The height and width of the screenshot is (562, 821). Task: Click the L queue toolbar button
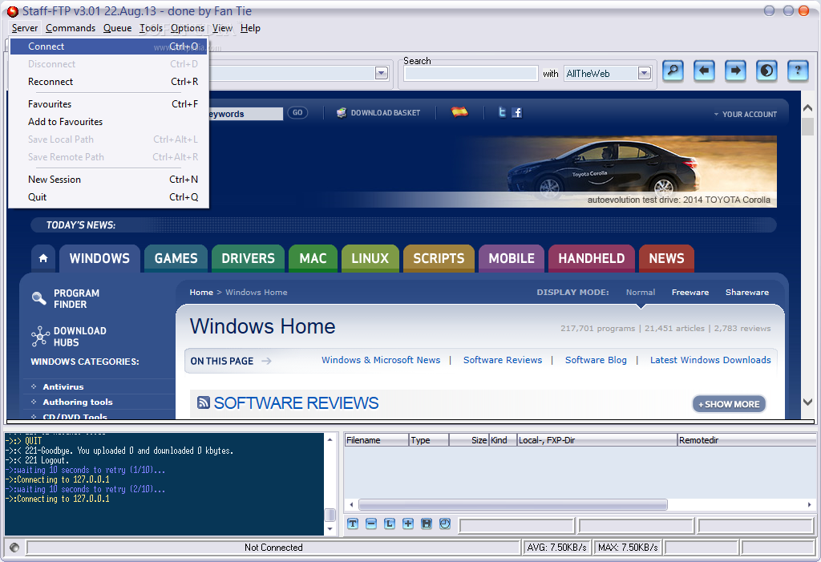[390, 524]
